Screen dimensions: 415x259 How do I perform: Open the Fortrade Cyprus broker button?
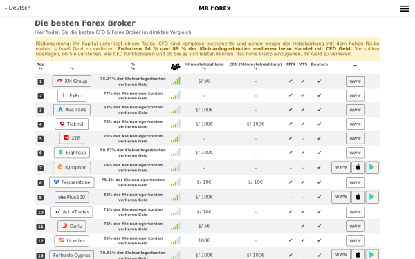coord(72,255)
